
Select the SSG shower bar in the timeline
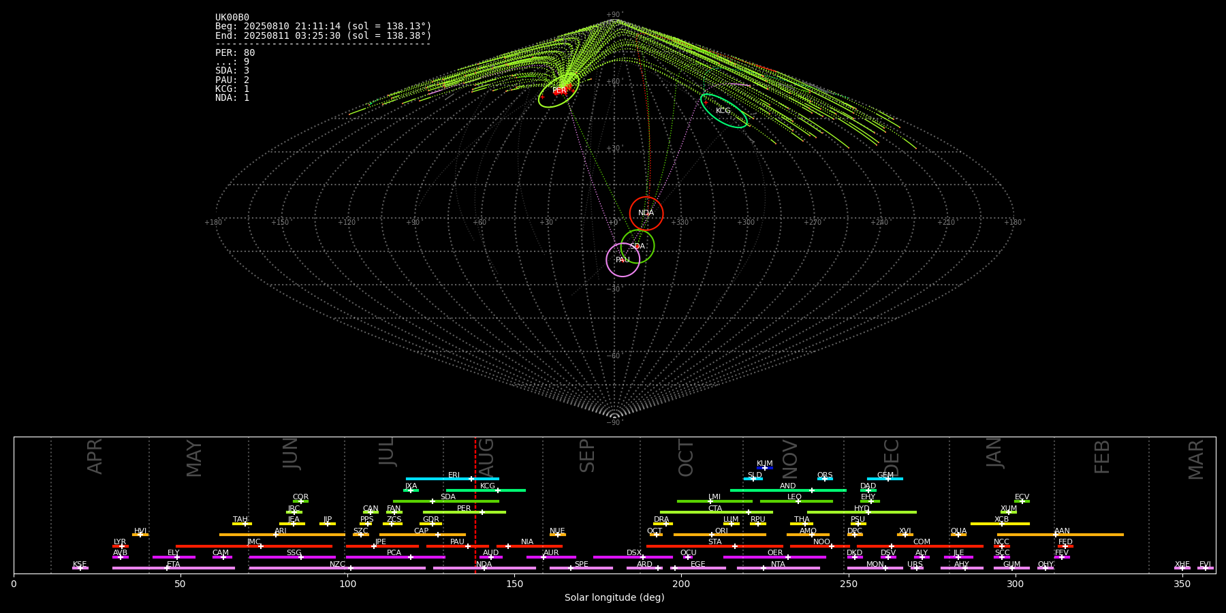(292, 557)
